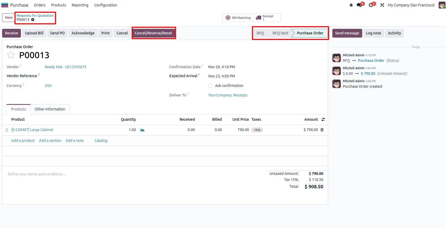Open the Receipt truck stat button
Screen dimensions: 446x228
(x=267, y=18)
